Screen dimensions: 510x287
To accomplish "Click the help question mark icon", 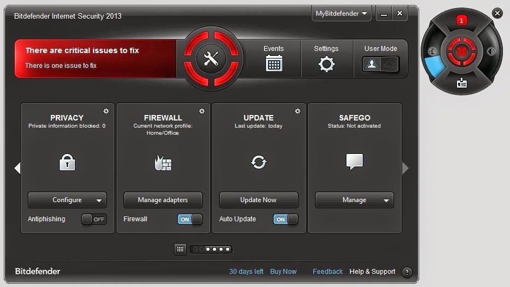I will [x=407, y=272].
